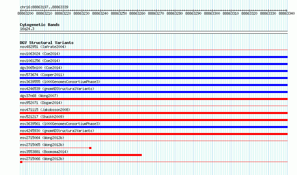Screen dimensions: 297x175
Task: Click the red bar under dgv37n68
Action: point(154,99)
